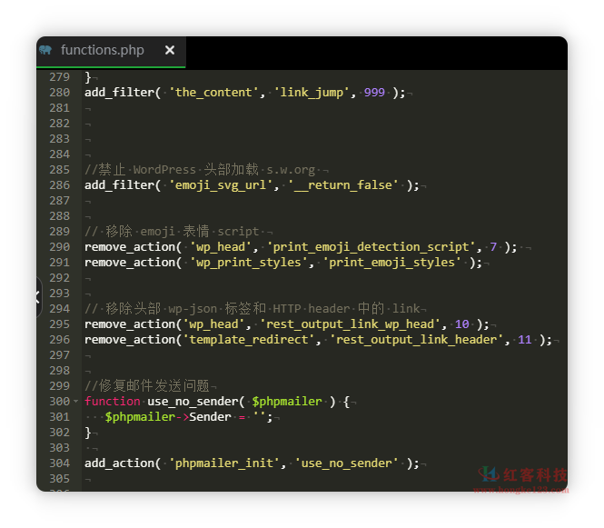Click line number 280 in the gutter
Screen dimensions: 604x528
click(x=59, y=93)
